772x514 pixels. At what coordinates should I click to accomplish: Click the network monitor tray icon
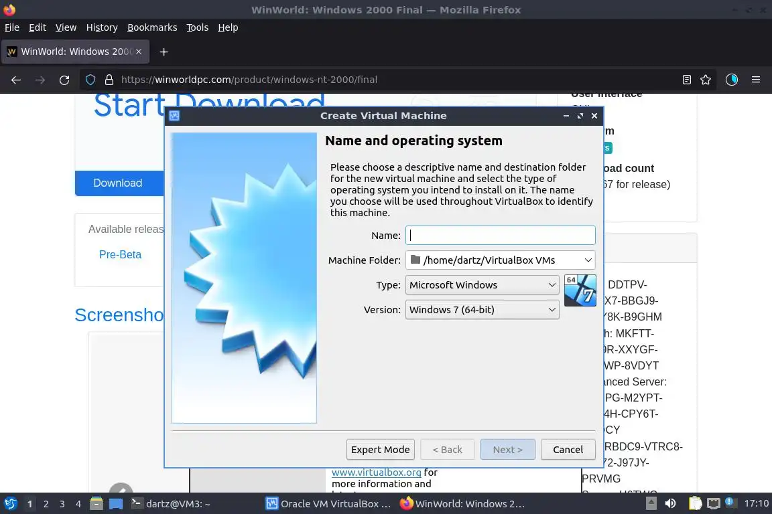[x=713, y=504]
